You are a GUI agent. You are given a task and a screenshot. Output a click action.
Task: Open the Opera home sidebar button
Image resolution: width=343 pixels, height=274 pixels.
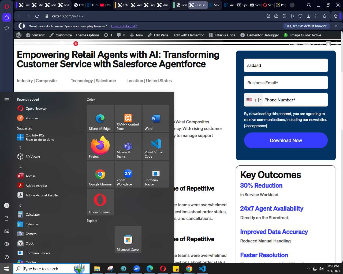(7, 17)
